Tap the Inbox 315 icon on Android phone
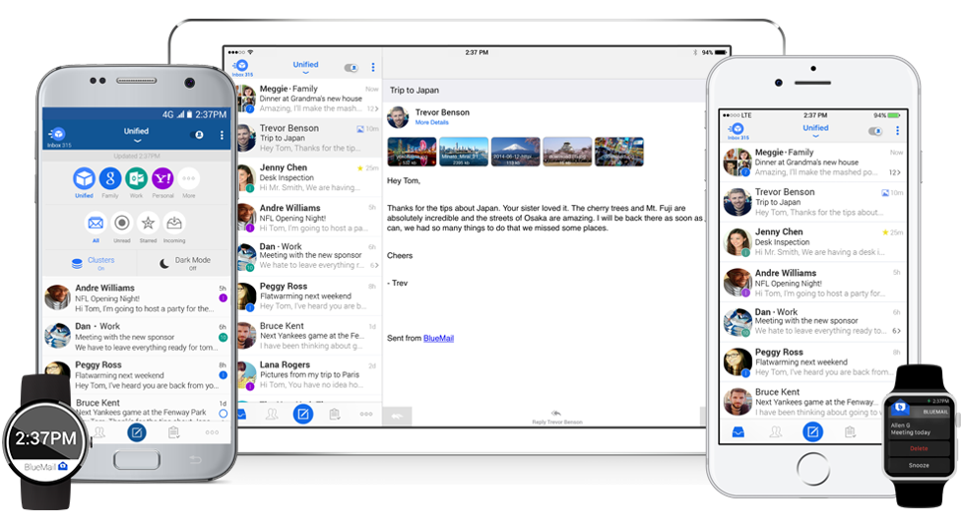Screen dimensions: 961x524 58,136
